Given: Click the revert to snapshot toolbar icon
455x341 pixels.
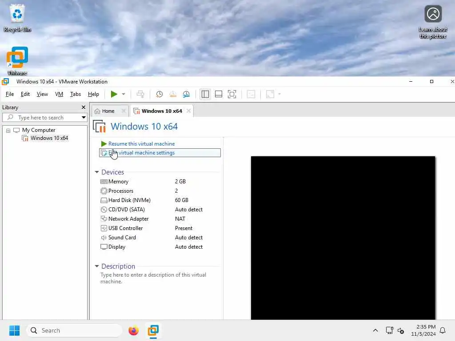Looking at the screenshot, I should coord(173,94).
